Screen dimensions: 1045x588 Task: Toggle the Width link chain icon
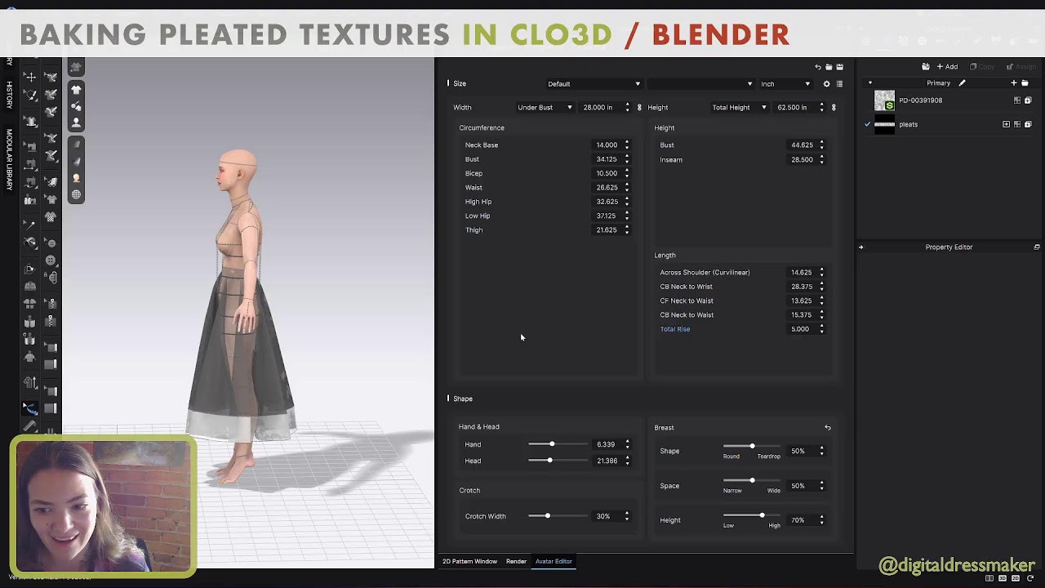click(639, 107)
